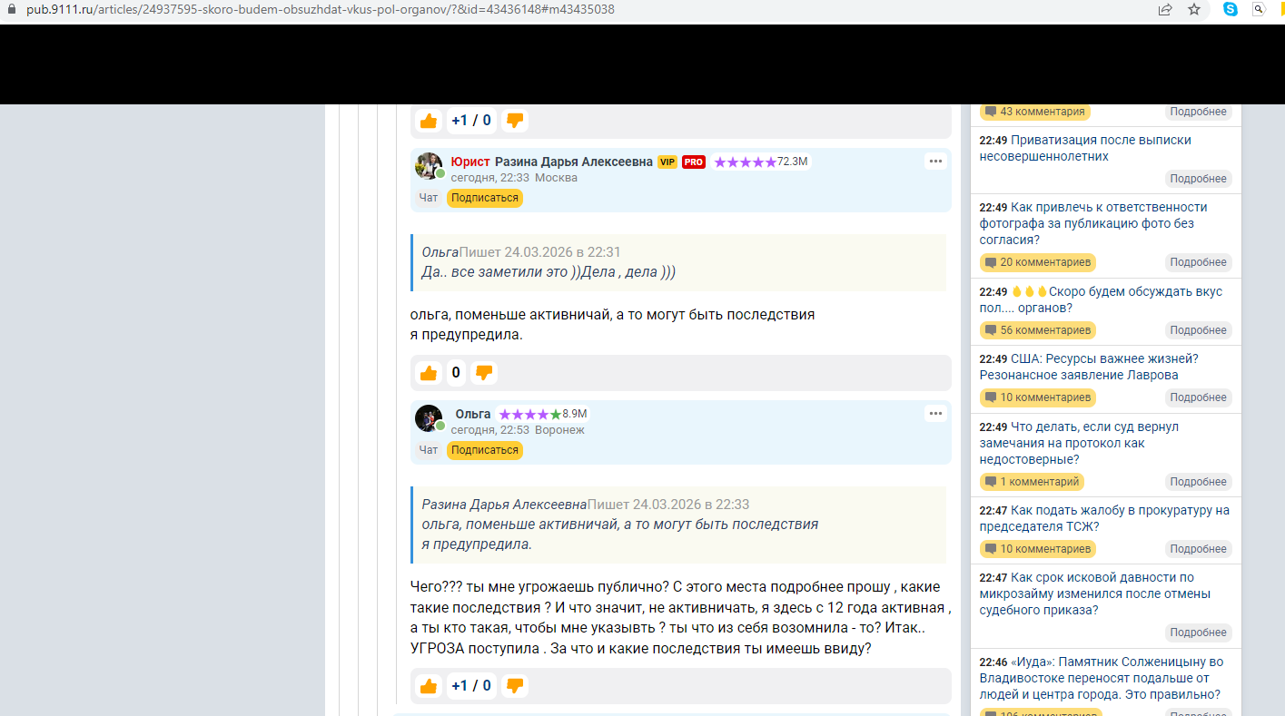Open Ольга's profile avatar
Screen dimensions: 1285x716
pos(429,418)
